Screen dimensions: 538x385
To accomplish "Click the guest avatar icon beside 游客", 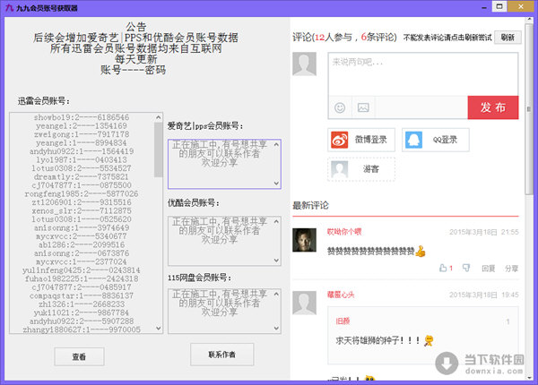I will click(340, 169).
